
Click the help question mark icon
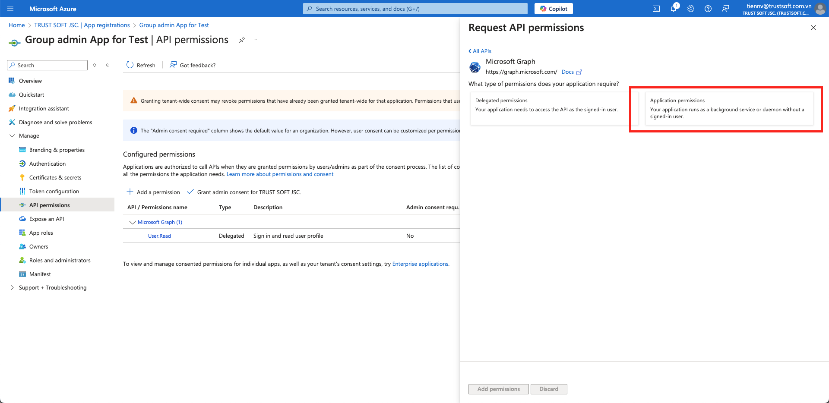pos(708,9)
